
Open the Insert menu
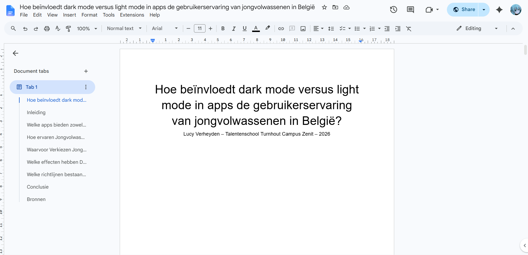pyautogui.click(x=70, y=15)
